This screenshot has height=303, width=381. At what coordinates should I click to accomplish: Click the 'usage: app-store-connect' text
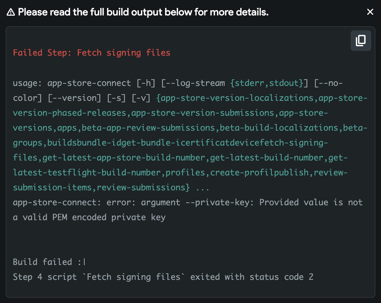72,83
